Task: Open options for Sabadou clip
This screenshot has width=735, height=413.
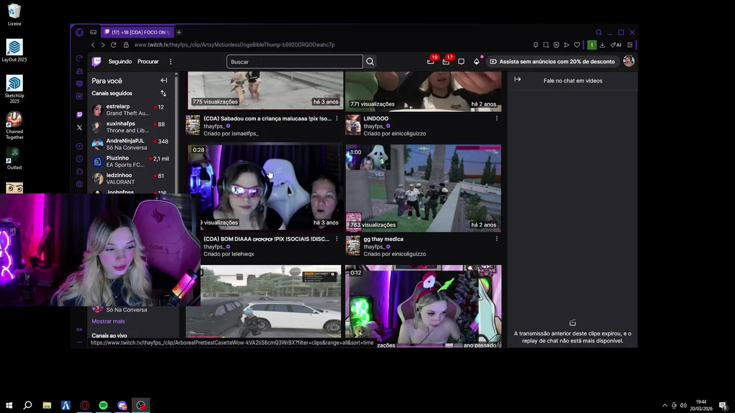Action: tap(336, 118)
